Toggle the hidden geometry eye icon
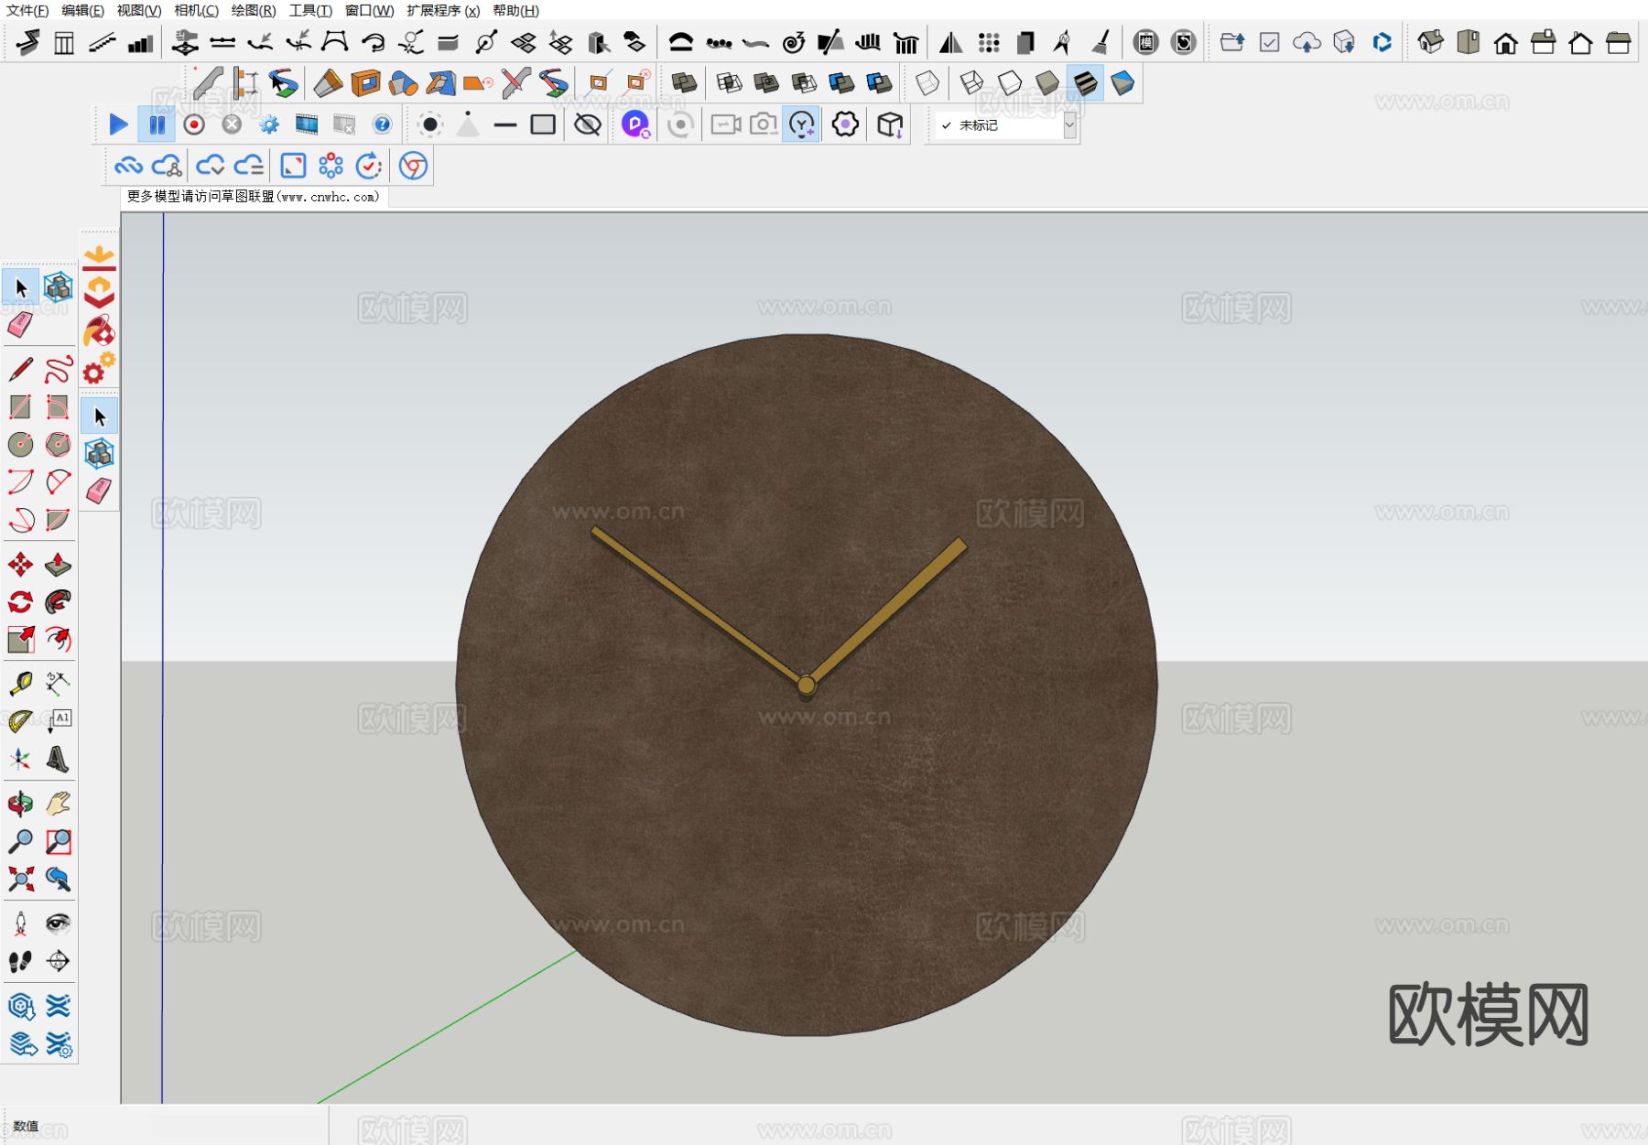This screenshot has height=1145, width=1648. 587,124
